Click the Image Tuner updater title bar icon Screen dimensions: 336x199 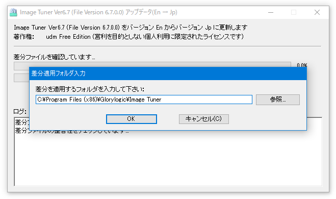click(x=13, y=12)
